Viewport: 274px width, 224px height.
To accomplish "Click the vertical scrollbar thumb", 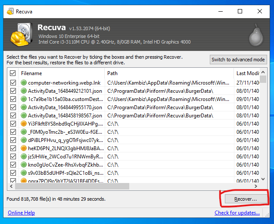I will [263, 79].
